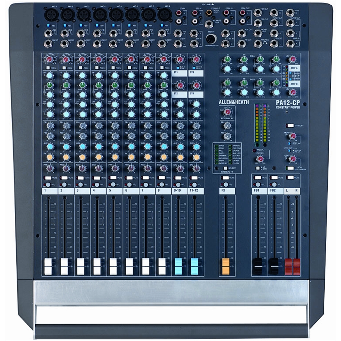Click the PFL button on channel 8

click(162, 185)
